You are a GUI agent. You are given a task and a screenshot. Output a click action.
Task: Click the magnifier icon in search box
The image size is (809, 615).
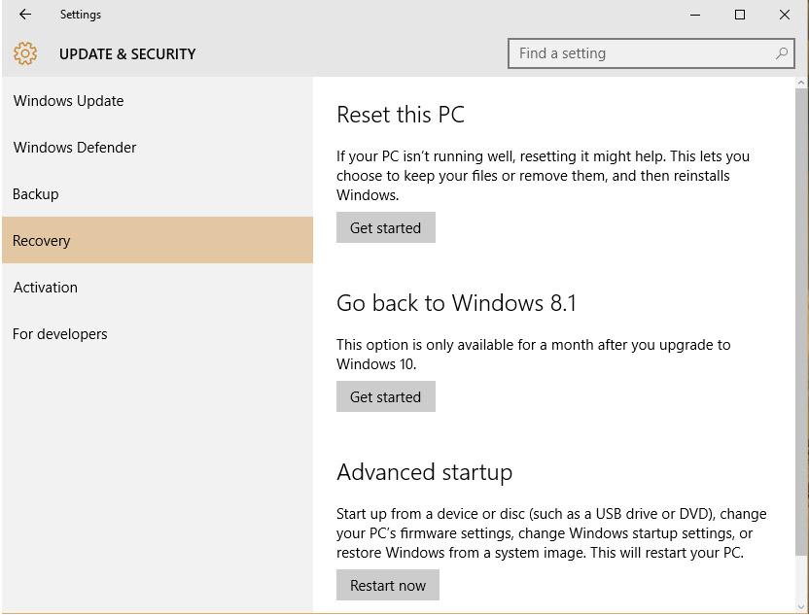coord(782,53)
